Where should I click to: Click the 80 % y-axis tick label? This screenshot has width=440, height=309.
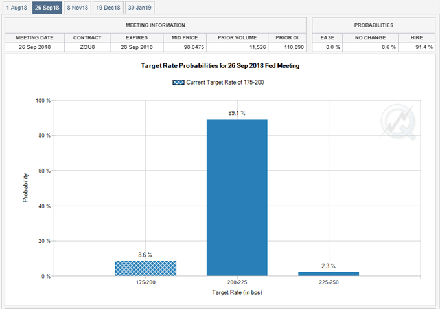(x=44, y=136)
